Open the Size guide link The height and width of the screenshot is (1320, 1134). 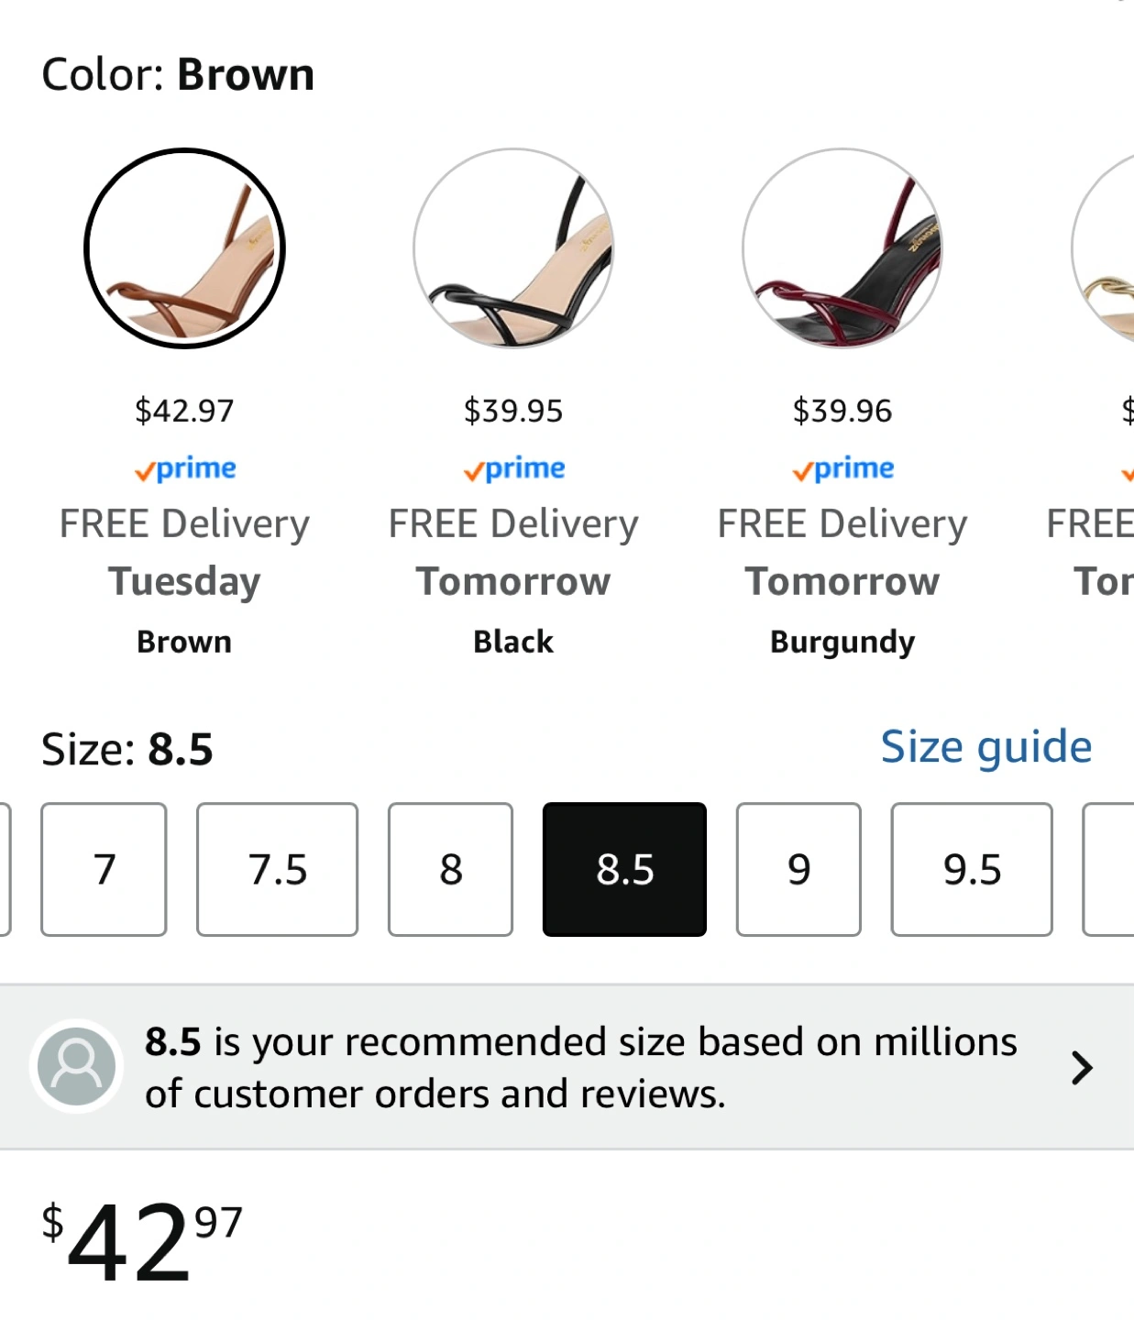tap(986, 747)
